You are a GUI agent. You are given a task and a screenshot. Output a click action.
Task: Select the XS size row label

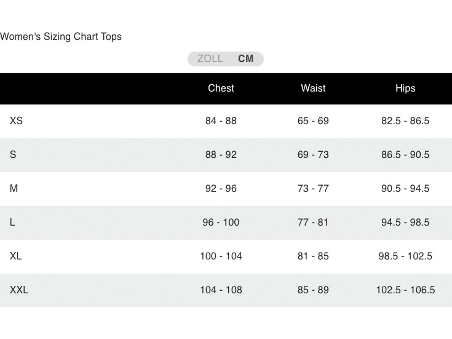[x=16, y=121]
